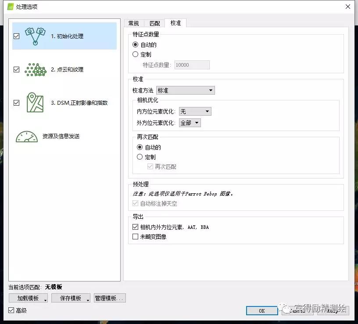Screen dimensions: 358x324
Task: Uncheck the step 3 DSM checkbox
Action: 17,103
